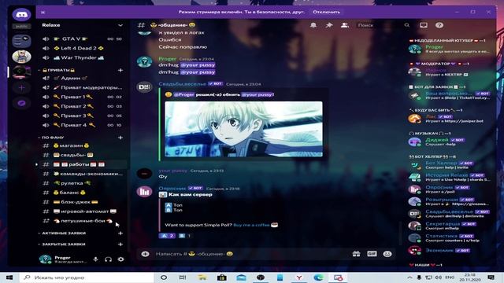Open блэк-джек text channel
The height and width of the screenshot is (283, 504).
tap(83, 202)
